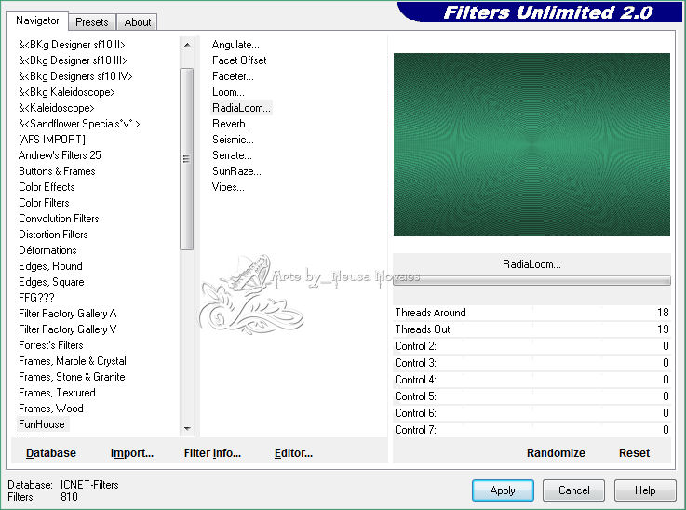This screenshot has height=510, width=686.
Task: Choose the Serrate... filter
Action: [x=232, y=154]
